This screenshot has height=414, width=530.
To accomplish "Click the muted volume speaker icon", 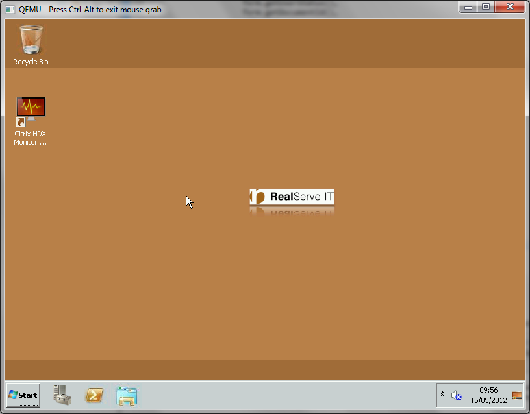I will click(457, 395).
